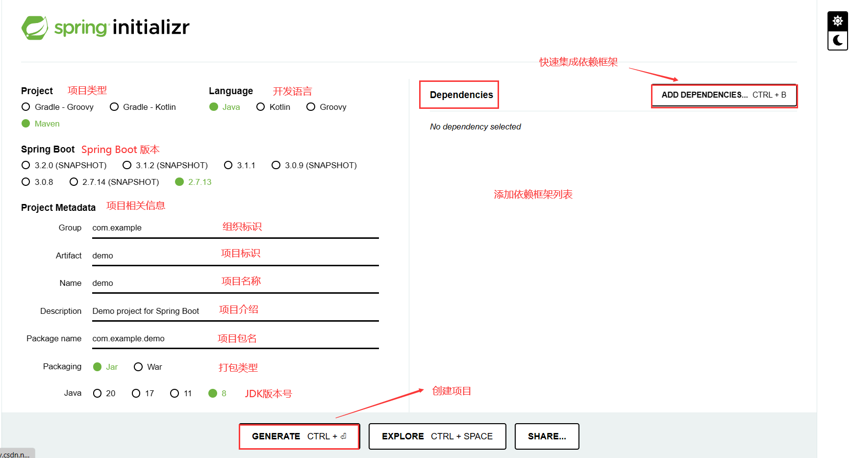
Task: Choose Groovy as the language
Action: 326,107
